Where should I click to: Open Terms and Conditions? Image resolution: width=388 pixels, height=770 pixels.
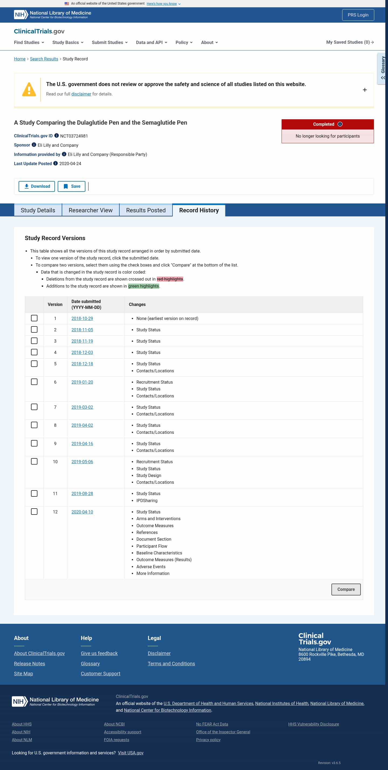171,664
